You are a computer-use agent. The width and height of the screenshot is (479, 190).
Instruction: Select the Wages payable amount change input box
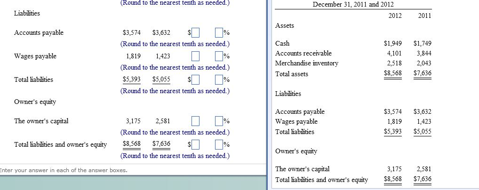point(196,56)
